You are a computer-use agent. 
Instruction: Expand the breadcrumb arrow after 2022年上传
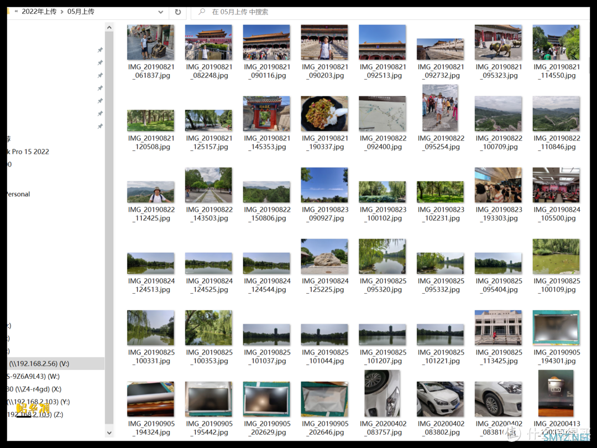(62, 12)
